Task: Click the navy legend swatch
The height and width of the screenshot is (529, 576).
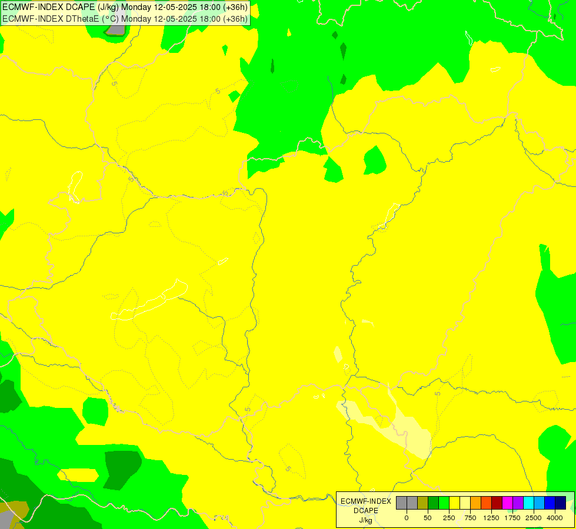Action: click(x=561, y=503)
